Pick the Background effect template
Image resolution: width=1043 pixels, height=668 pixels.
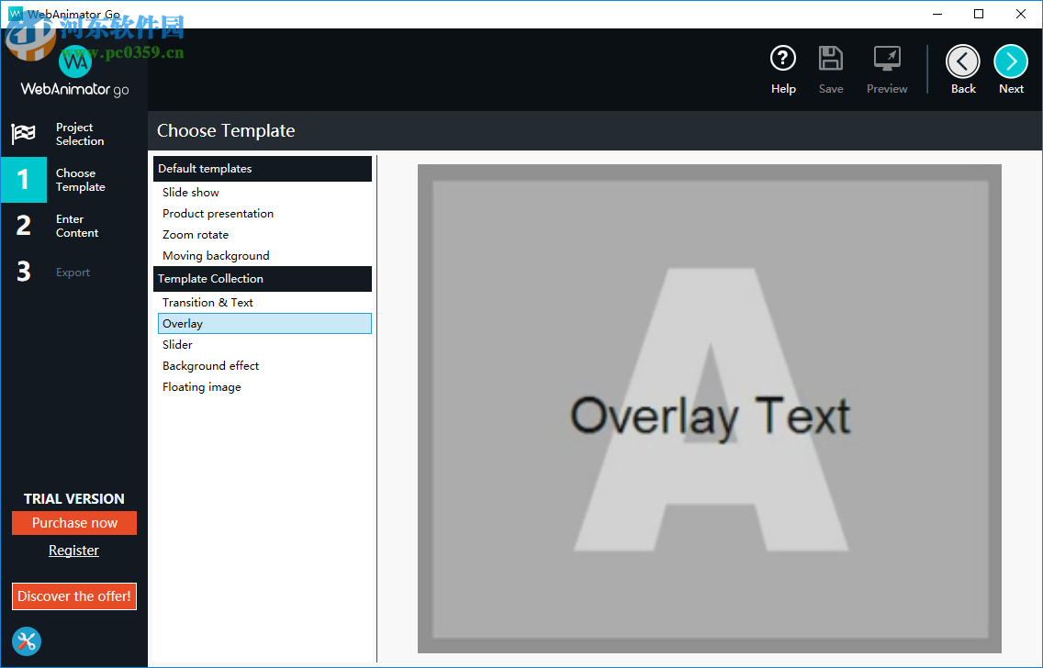pyautogui.click(x=263, y=366)
